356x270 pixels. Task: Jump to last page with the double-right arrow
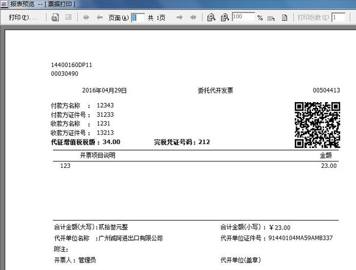[x=194, y=18]
